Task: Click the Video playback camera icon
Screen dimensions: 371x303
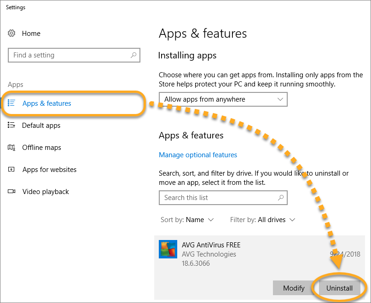Action: pyautogui.click(x=12, y=191)
